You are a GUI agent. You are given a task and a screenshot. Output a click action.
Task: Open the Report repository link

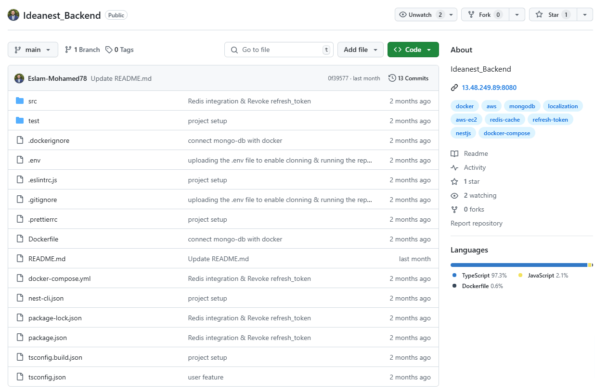pyautogui.click(x=477, y=223)
